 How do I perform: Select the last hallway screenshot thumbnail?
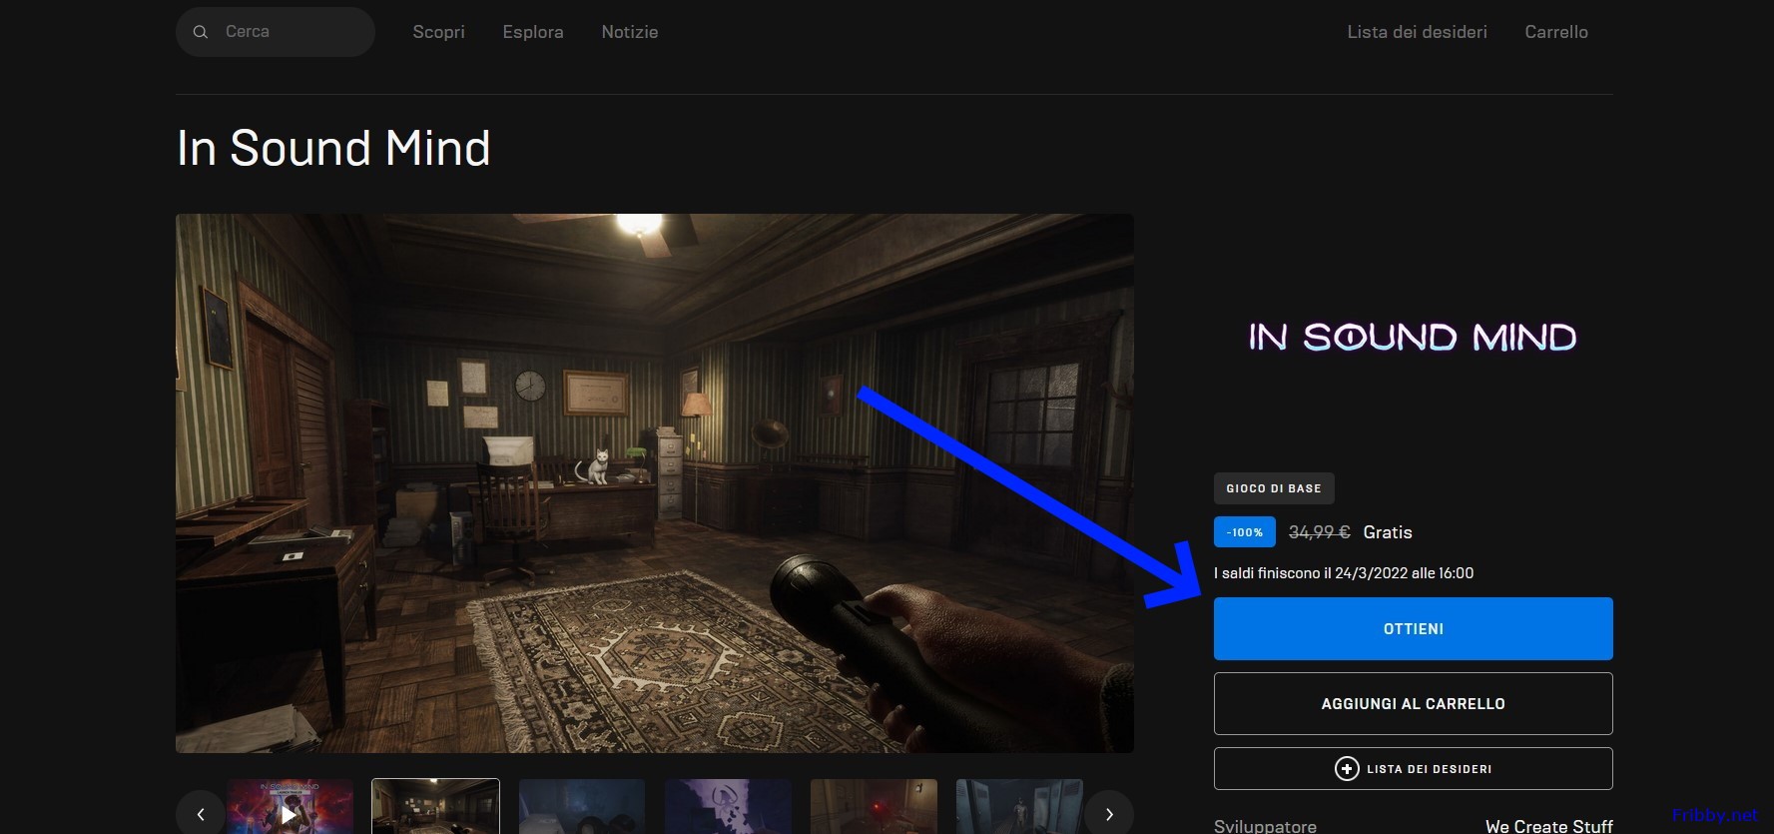pyautogui.click(x=1019, y=807)
